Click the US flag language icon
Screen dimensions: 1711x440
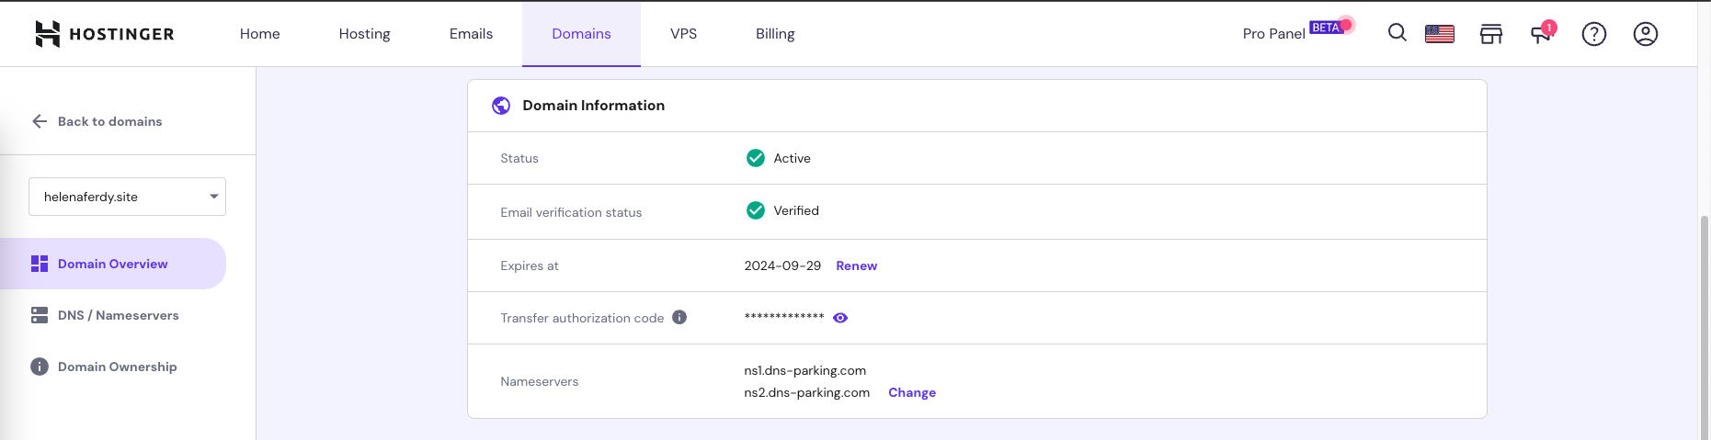point(1439,34)
